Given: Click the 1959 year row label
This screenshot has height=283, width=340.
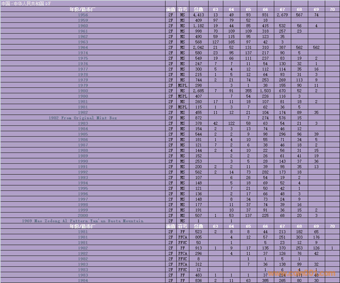Looking at the screenshot, I should 83,20.
